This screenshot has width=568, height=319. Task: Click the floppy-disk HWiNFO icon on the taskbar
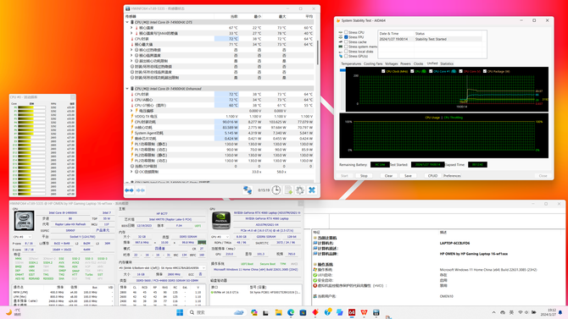click(376, 312)
